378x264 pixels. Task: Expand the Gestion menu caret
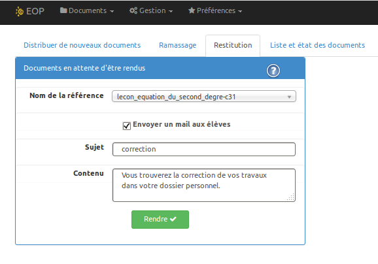pos(171,11)
